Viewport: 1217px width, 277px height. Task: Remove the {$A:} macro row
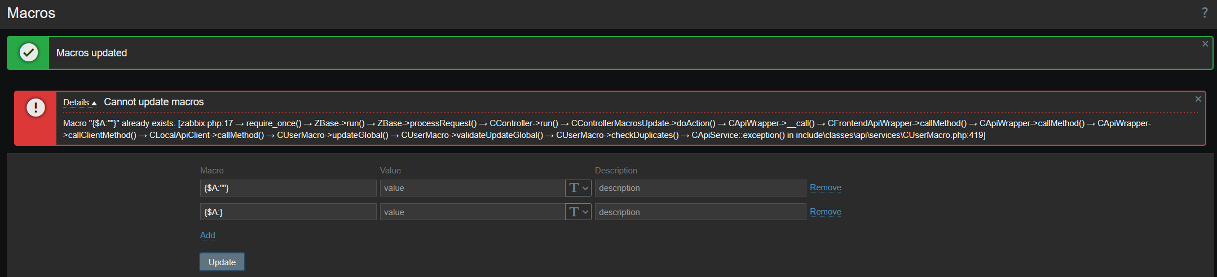click(x=825, y=212)
